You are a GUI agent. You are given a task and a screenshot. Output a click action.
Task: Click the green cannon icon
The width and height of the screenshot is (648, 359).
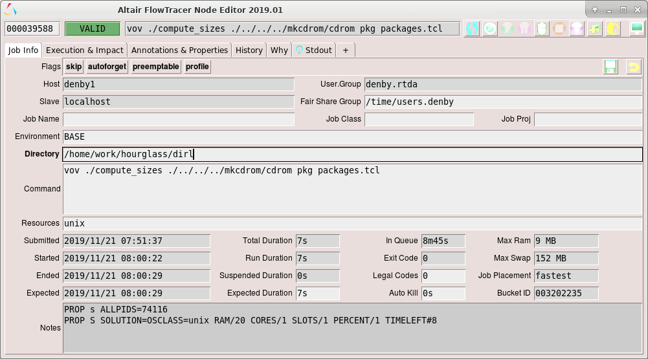[x=595, y=28]
